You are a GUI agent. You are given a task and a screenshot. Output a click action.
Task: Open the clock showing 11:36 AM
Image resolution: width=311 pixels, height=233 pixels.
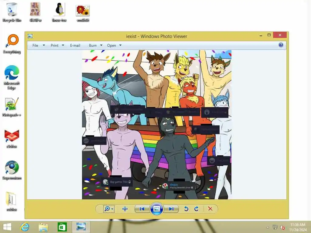pyautogui.click(x=298, y=227)
